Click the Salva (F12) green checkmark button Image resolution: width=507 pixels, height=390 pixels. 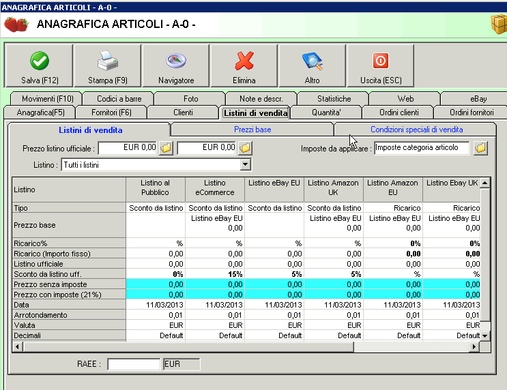click(40, 66)
